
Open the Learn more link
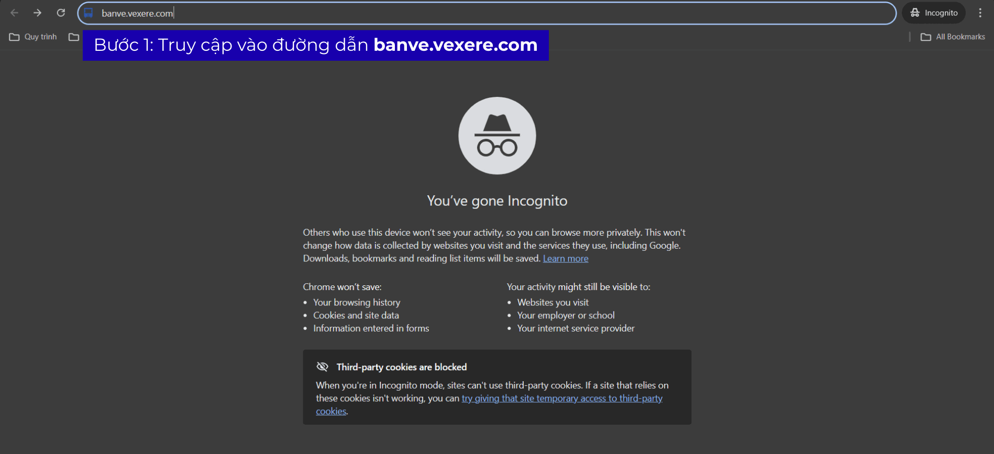[x=566, y=259]
